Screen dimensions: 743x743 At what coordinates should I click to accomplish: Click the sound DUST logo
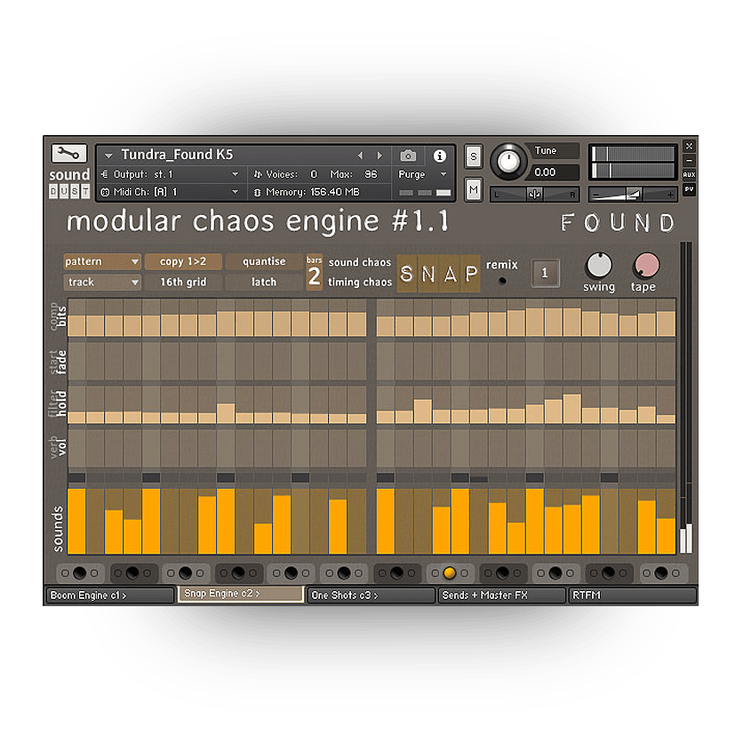pyautogui.click(x=69, y=183)
